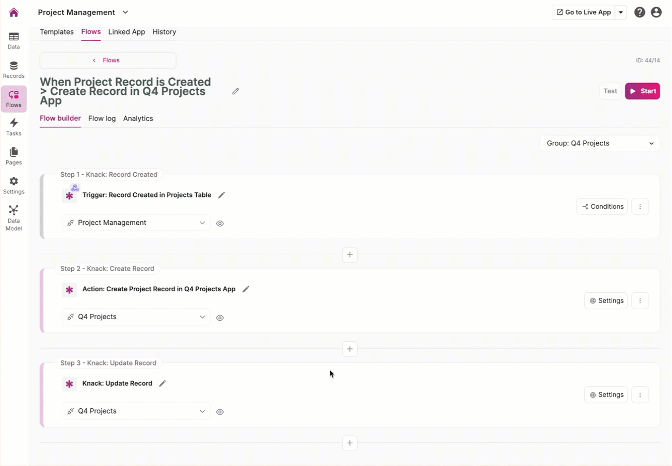Open the user account icon

pyautogui.click(x=656, y=12)
